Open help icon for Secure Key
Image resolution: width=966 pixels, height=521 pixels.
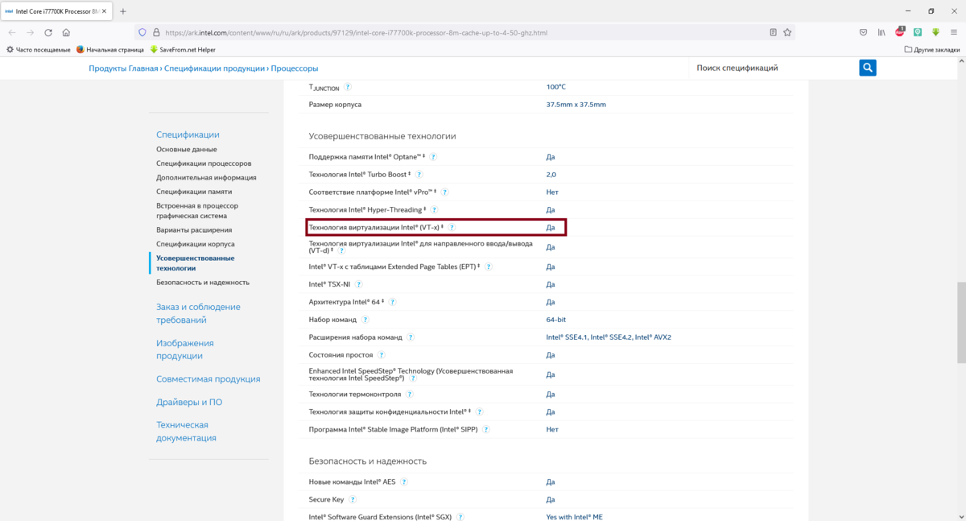(x=353, y=500)
